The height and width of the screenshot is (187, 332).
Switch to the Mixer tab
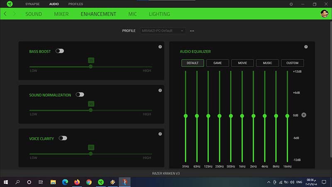(61, 14)
